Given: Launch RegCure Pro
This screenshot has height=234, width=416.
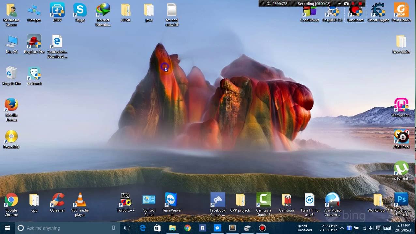Looking at the screenshot, I should coord(34,45).
